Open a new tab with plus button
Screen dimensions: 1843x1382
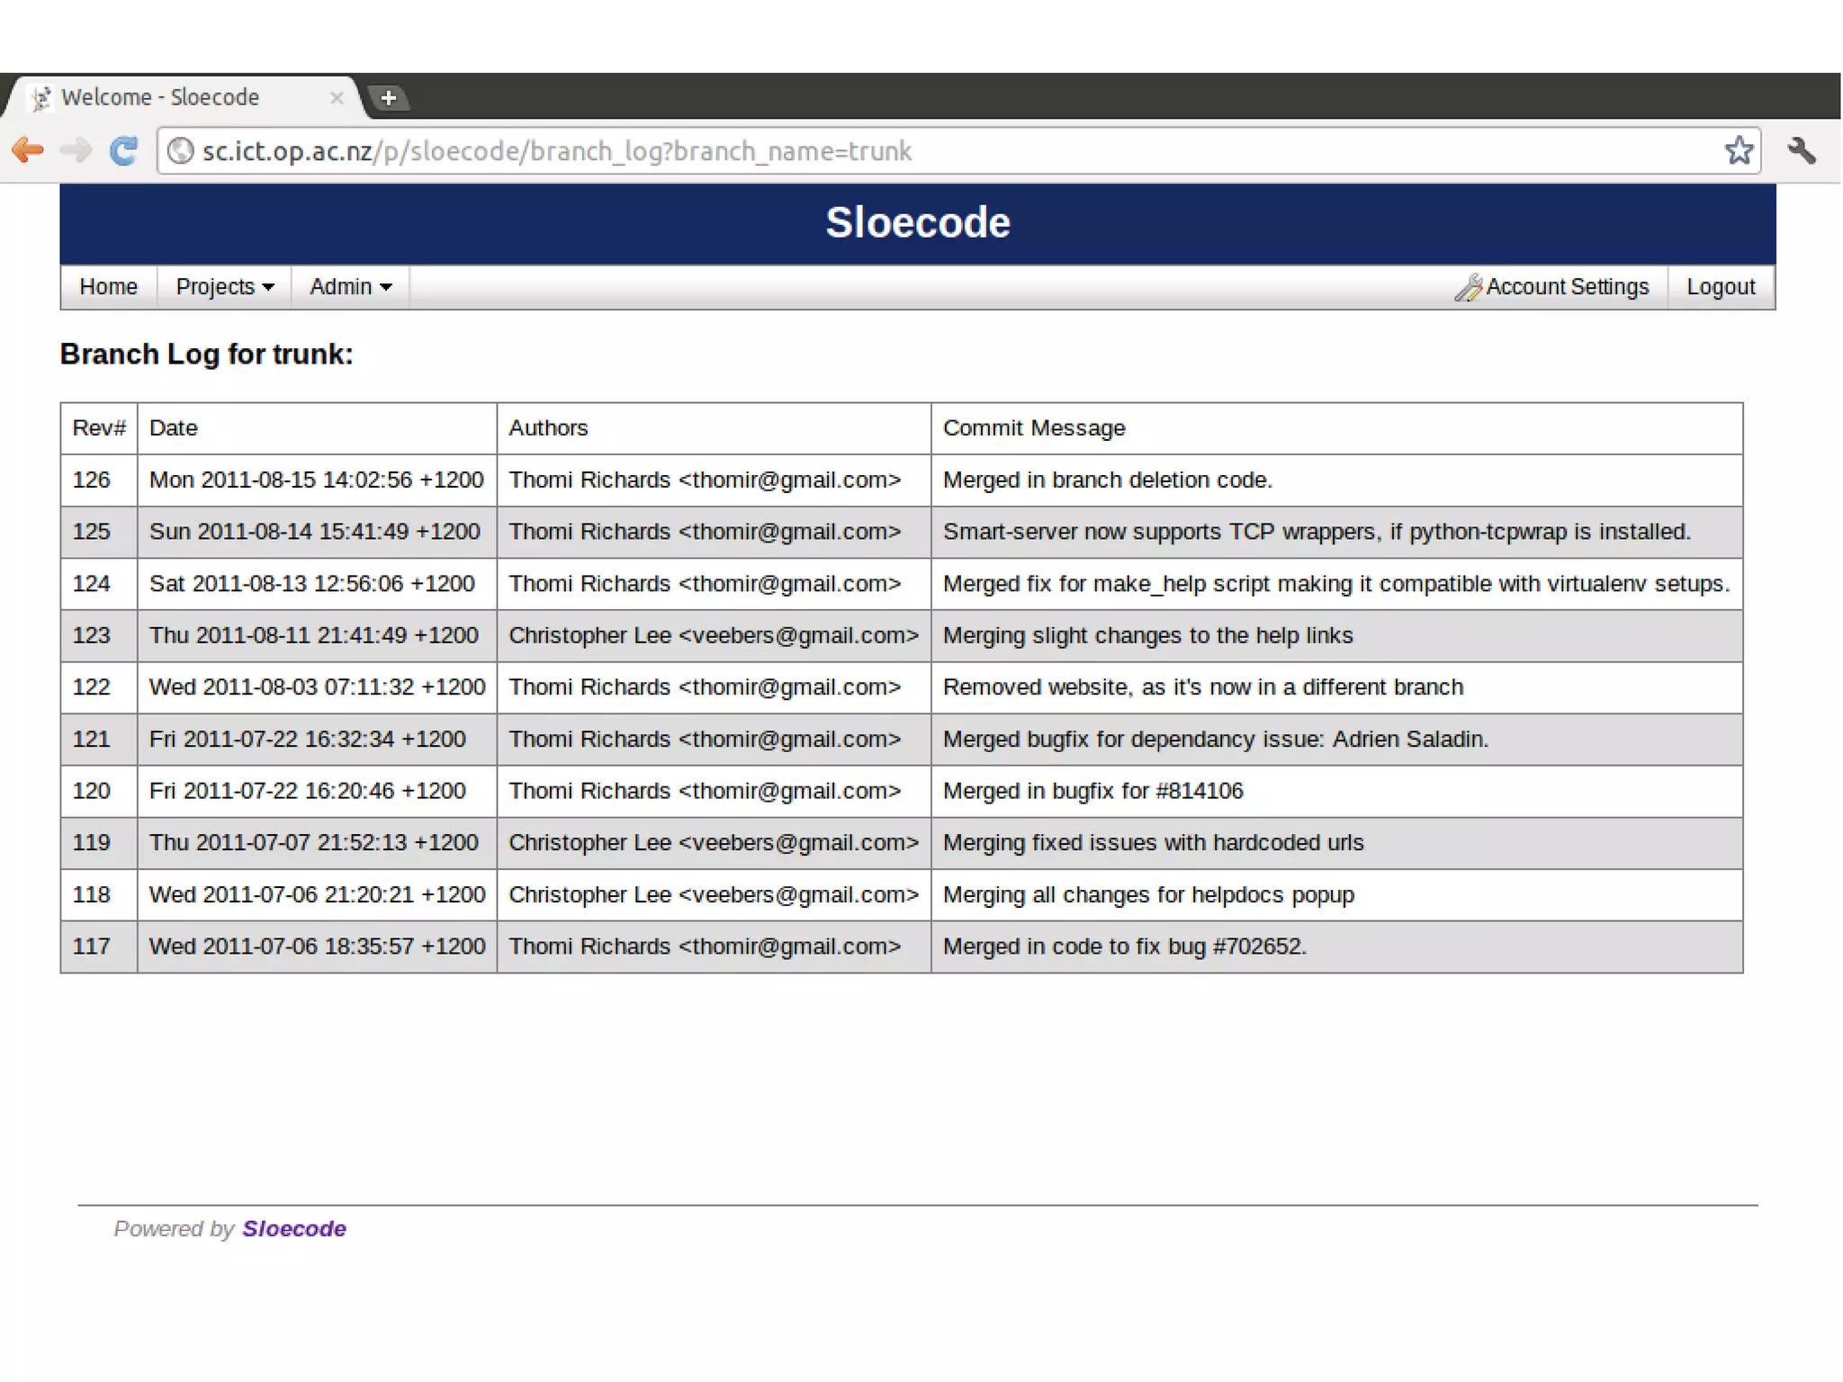389,97
